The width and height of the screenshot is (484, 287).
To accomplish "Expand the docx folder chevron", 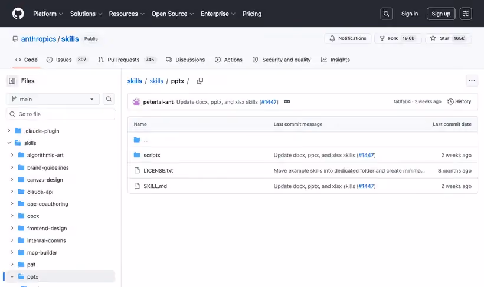I will click(x=12, y=216).
